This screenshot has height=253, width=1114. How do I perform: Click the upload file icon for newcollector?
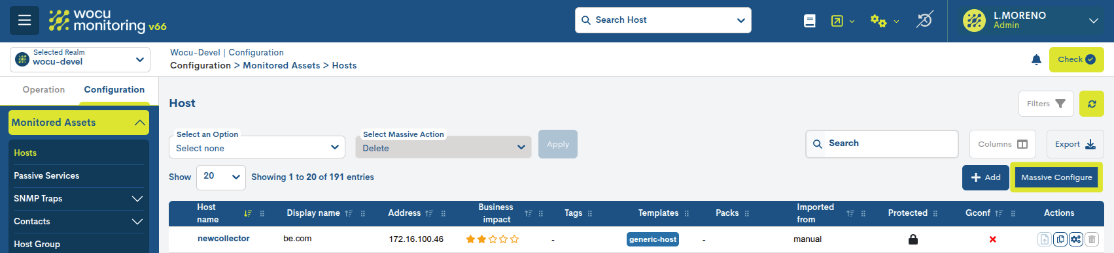click(1045, 239)
